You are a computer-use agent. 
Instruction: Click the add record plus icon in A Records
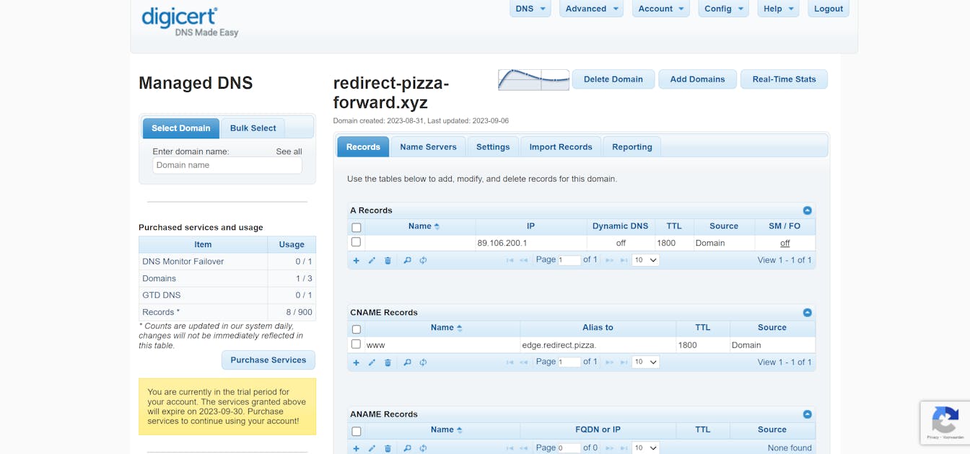tap(356, 260)
